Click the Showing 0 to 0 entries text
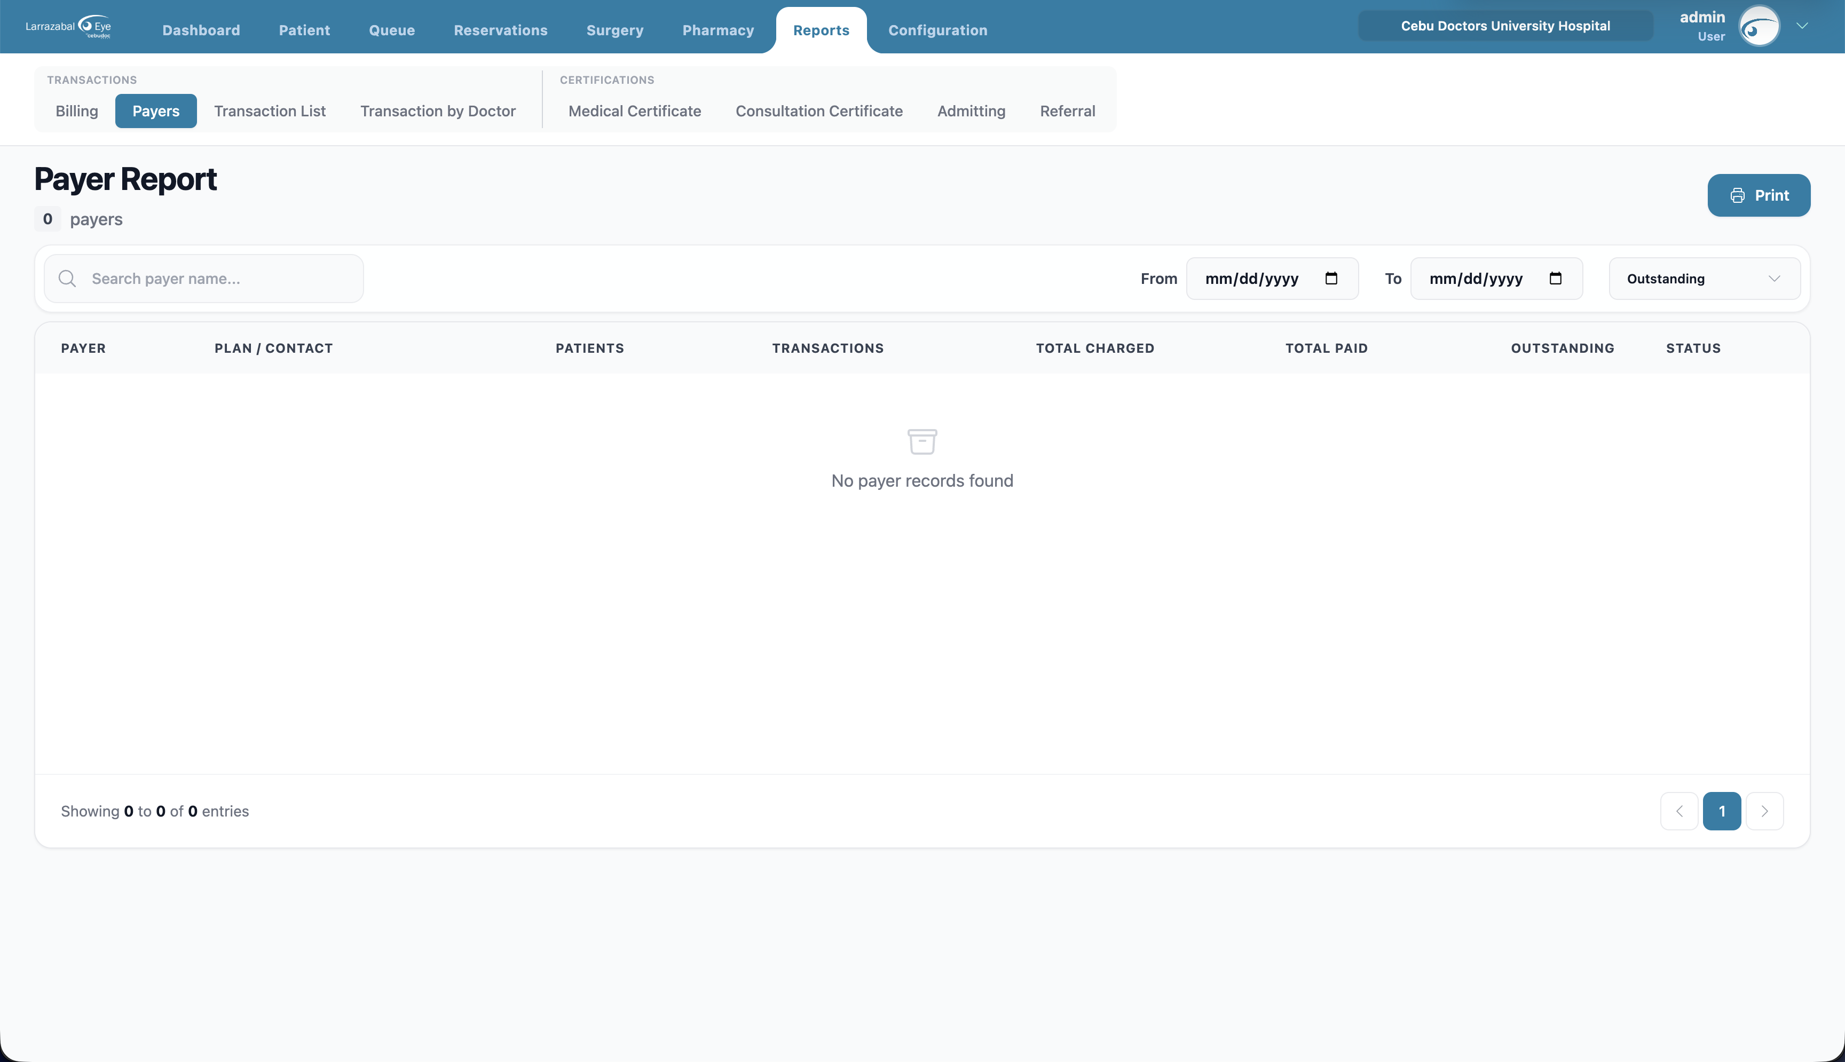 click(x=155, y=811)
